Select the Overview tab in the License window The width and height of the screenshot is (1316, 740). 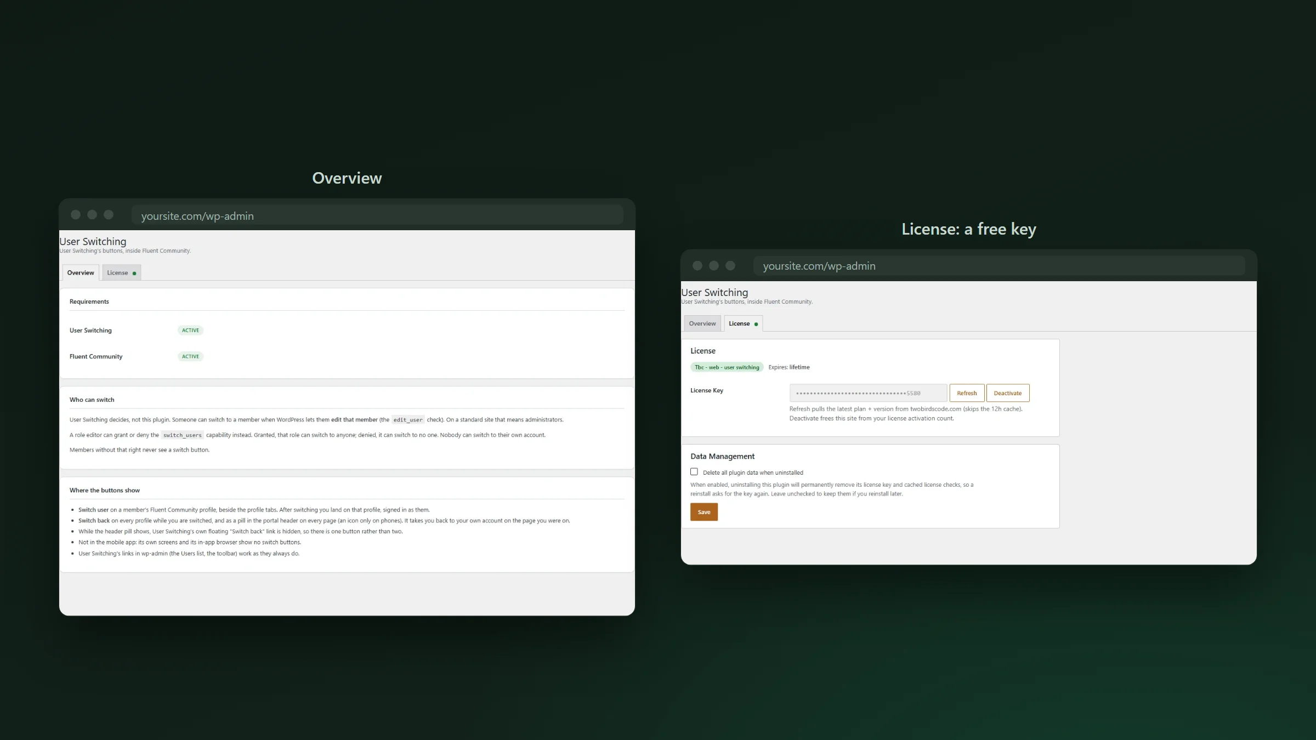point(702,323)
